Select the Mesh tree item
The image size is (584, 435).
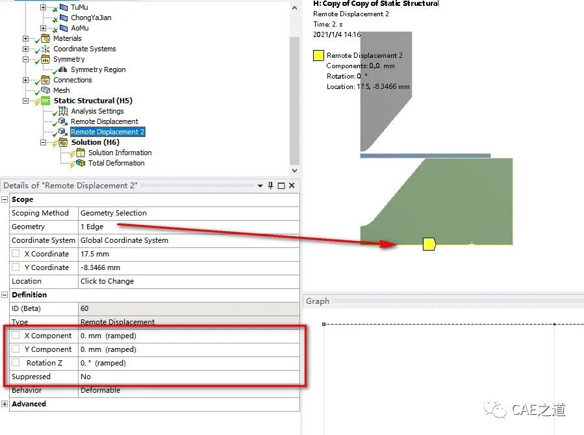pos(62,90)
